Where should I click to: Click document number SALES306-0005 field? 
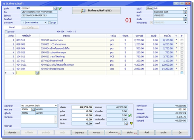[168, 12]
